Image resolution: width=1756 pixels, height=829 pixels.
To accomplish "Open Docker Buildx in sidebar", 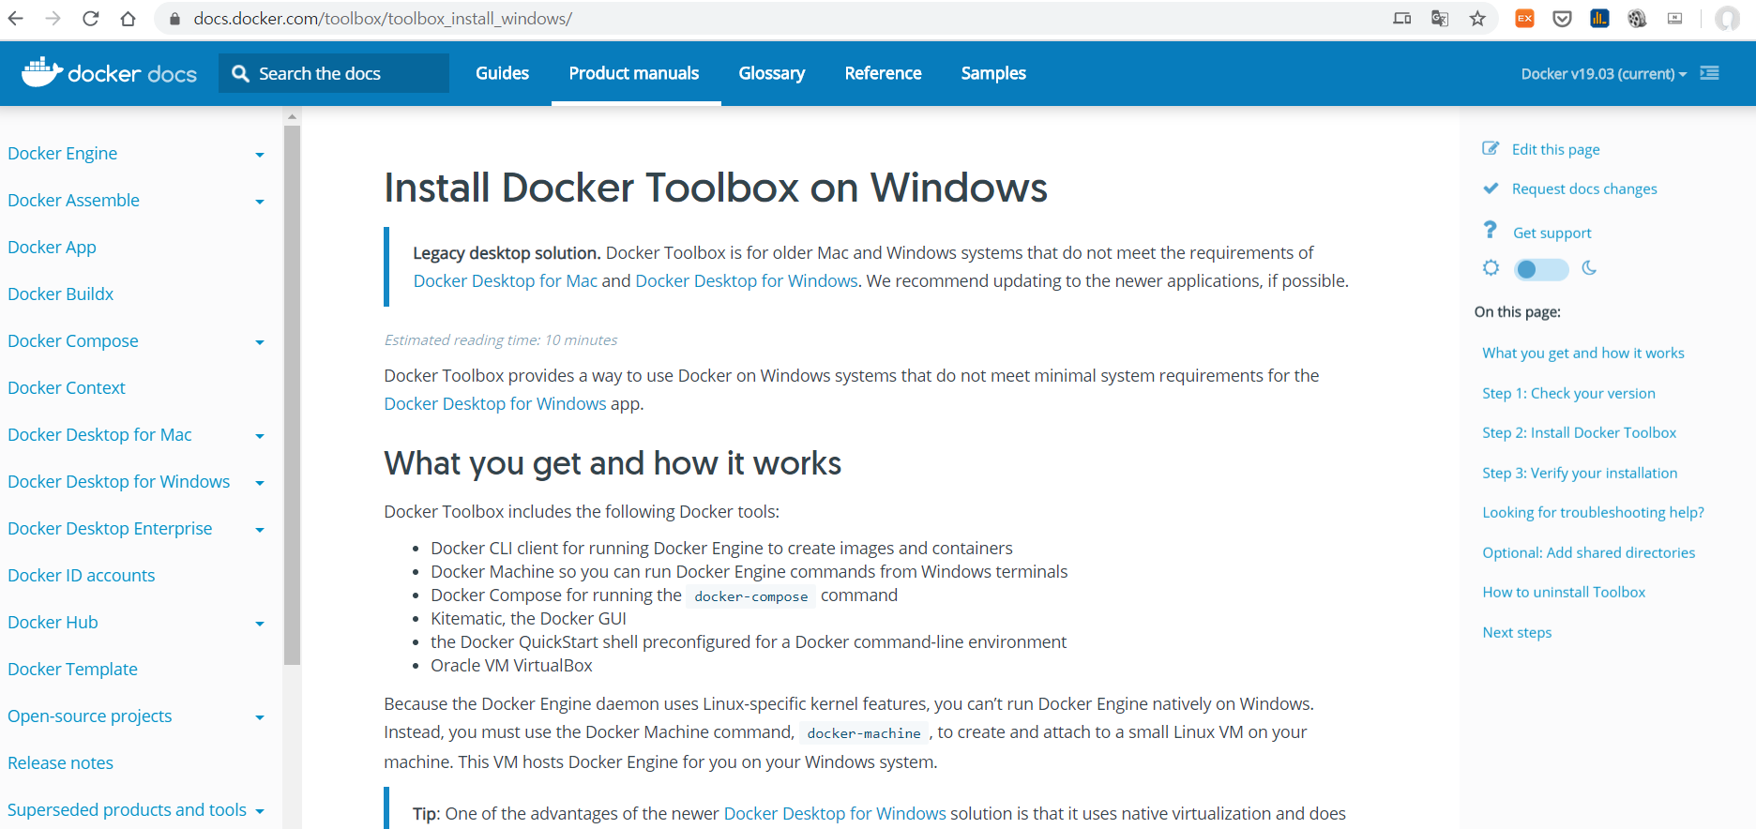I will (60, 294).
